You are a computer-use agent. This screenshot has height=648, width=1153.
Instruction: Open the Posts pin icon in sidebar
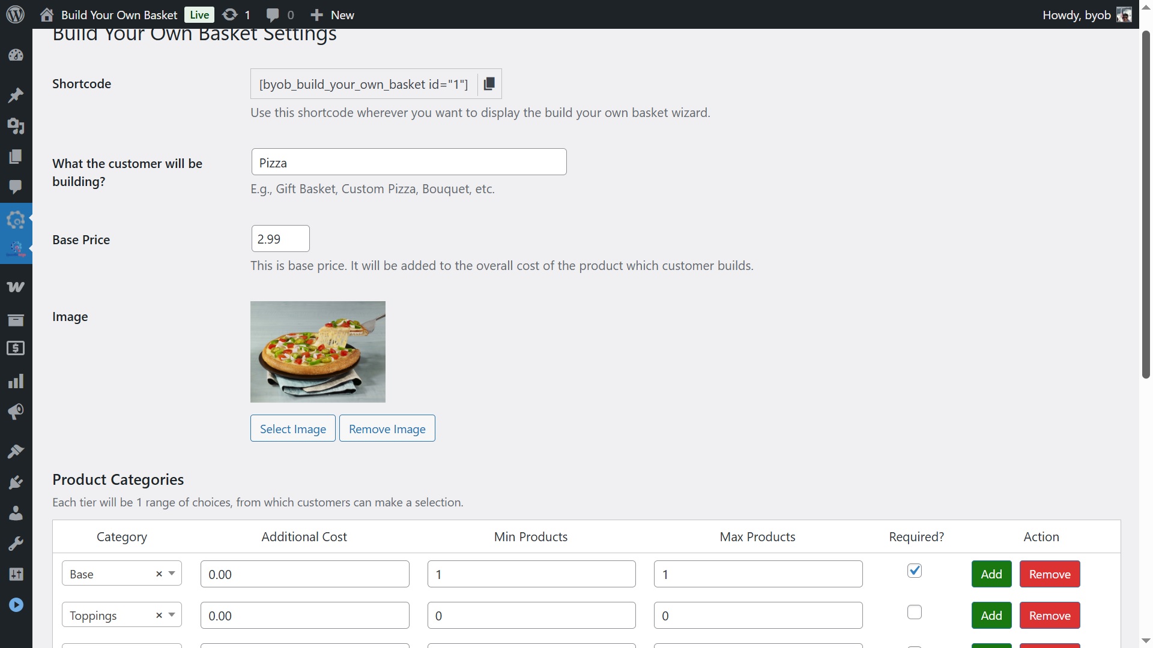pos(16,95)
